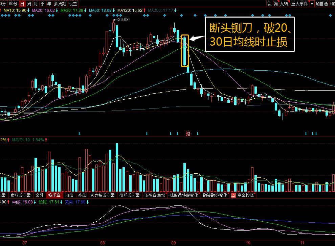This screenshot has height=246, width=335.
Task: Switch to AI立桩成交量 indicator tab
Action: (x=103, y=195)
